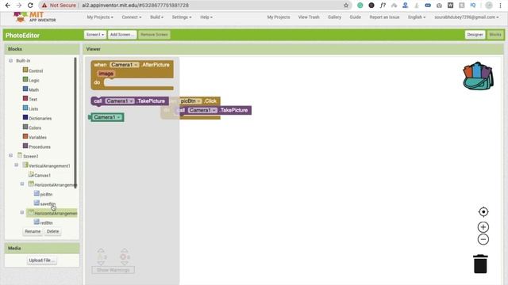Click the trash can icon
This screenshot has height=285, width=508.
[480, 264]
